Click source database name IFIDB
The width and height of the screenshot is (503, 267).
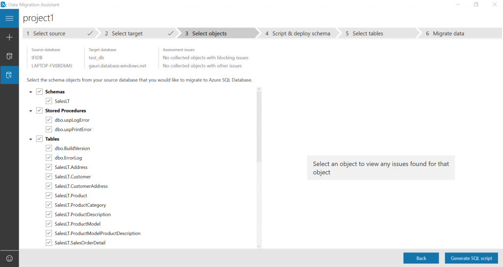[37, 58]
